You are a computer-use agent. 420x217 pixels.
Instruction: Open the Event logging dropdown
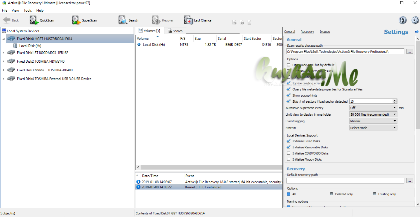click(373, 121)
